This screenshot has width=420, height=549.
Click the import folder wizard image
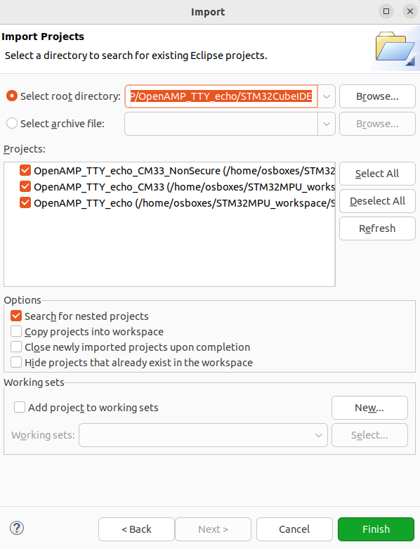tap(395, 49)
